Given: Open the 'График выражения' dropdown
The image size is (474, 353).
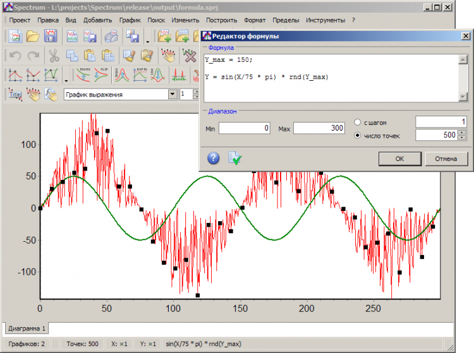Looking at the screenshot, I should pos(173,95).
